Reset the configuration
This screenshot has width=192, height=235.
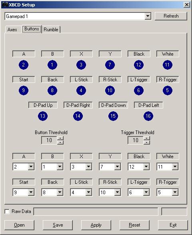click(134, 225)
